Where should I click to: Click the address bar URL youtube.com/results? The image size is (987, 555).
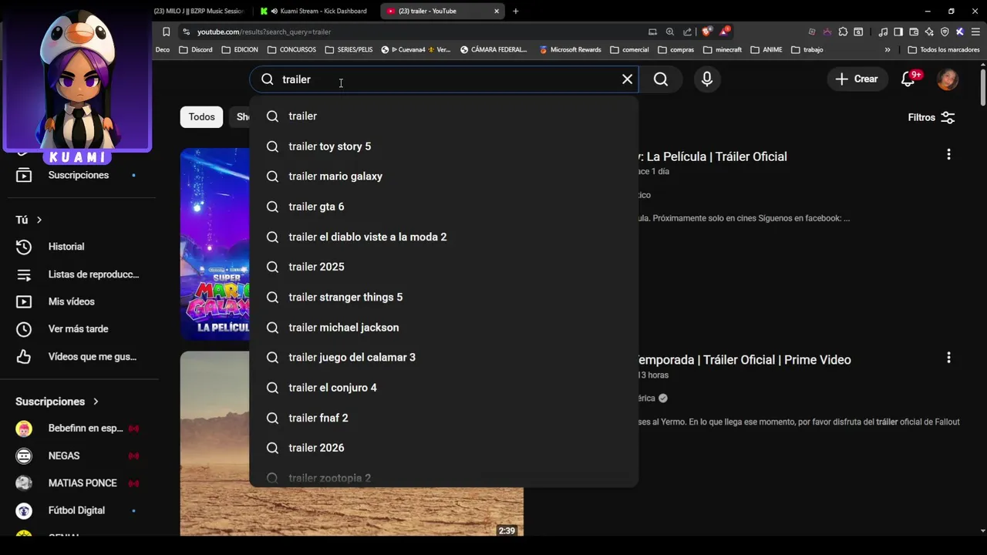[x=264, y=32]
